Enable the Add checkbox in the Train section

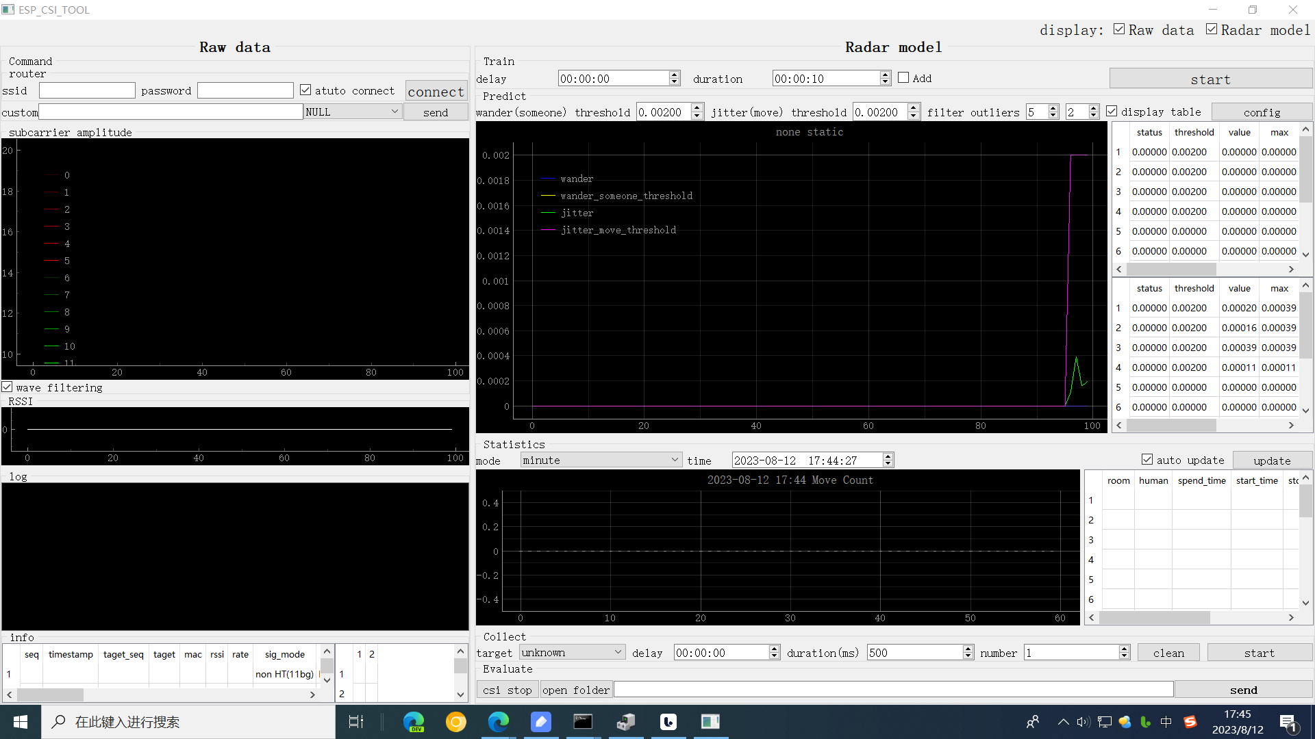pos(903,77)
